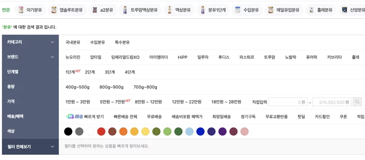Focus the minimum price input field

tap(288, 102)
